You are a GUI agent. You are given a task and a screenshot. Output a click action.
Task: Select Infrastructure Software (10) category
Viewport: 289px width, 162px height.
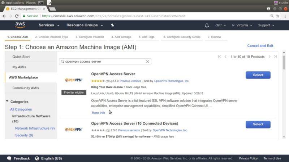[31, 119]
